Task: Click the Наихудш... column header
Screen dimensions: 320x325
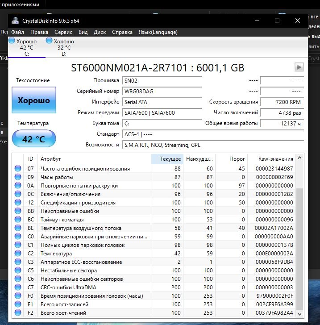Action: pos(199,159)
